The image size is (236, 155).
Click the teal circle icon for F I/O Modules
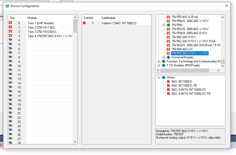[x=164, y=65]
